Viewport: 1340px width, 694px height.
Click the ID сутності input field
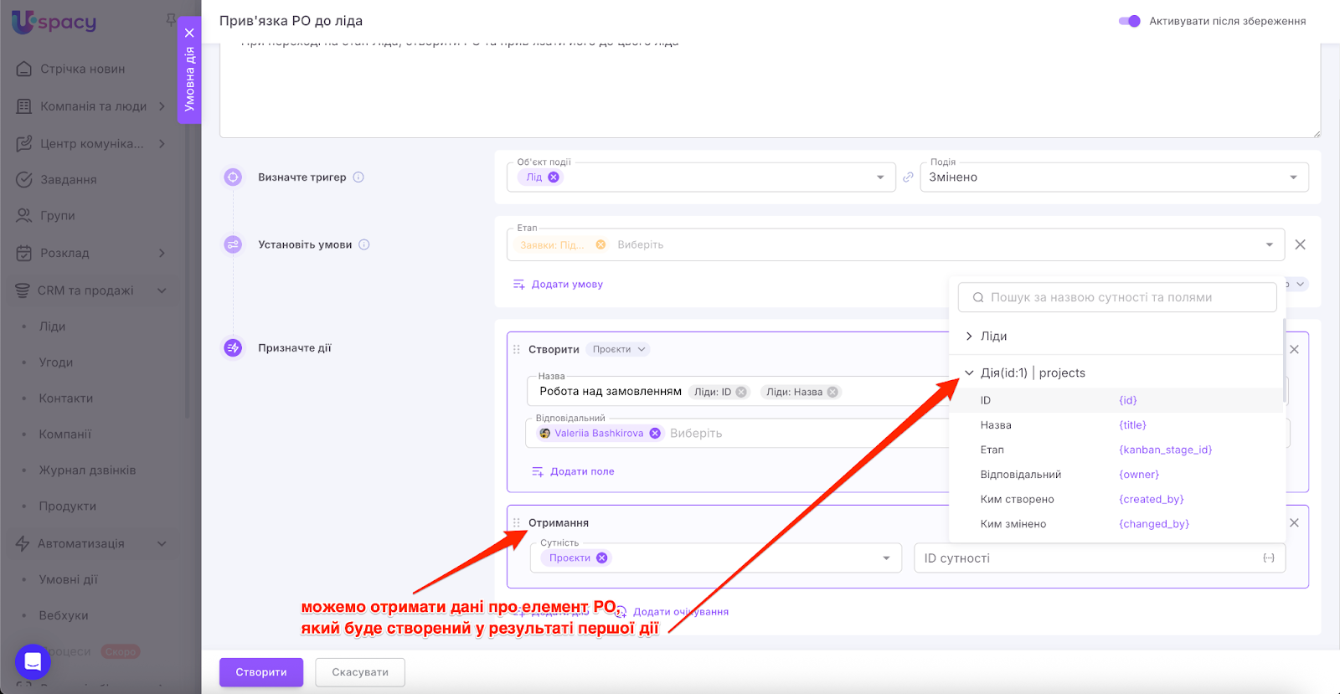click(1089, 558)
